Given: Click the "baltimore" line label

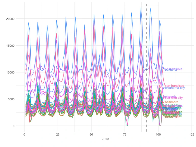Looking at the screenshot, I should (x=171, y=102).
